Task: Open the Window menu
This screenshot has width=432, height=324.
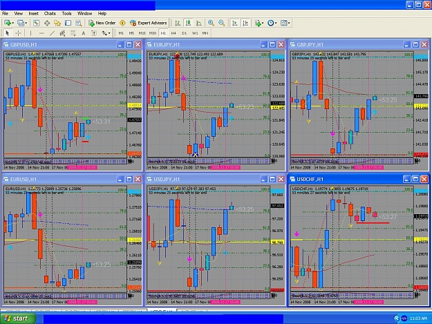Action: point(84,13)
